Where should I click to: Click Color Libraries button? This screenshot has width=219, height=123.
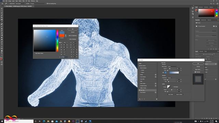tap(73, 39)
